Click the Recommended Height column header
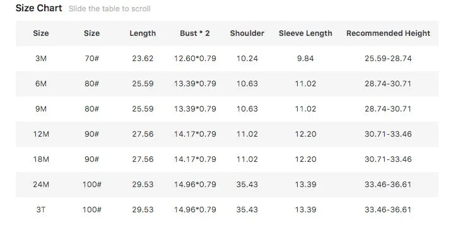 (x=388, y=33)
